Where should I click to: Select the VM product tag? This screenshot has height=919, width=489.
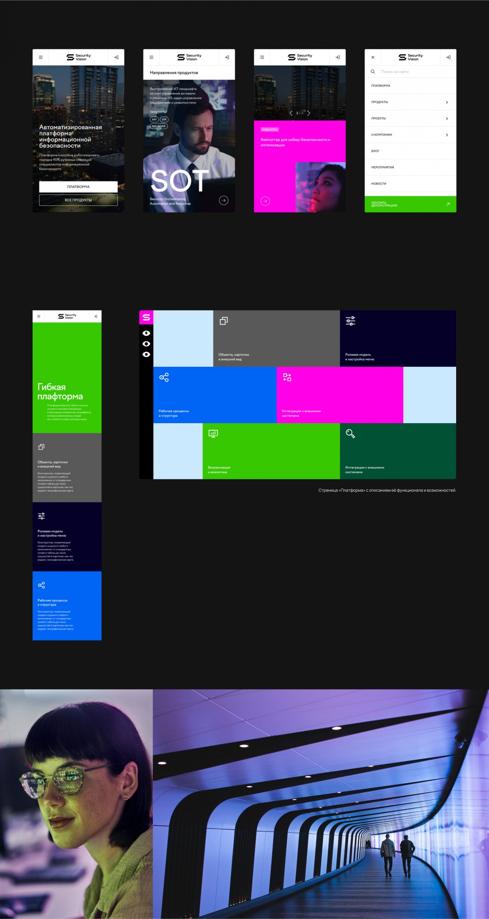(164, 119)
